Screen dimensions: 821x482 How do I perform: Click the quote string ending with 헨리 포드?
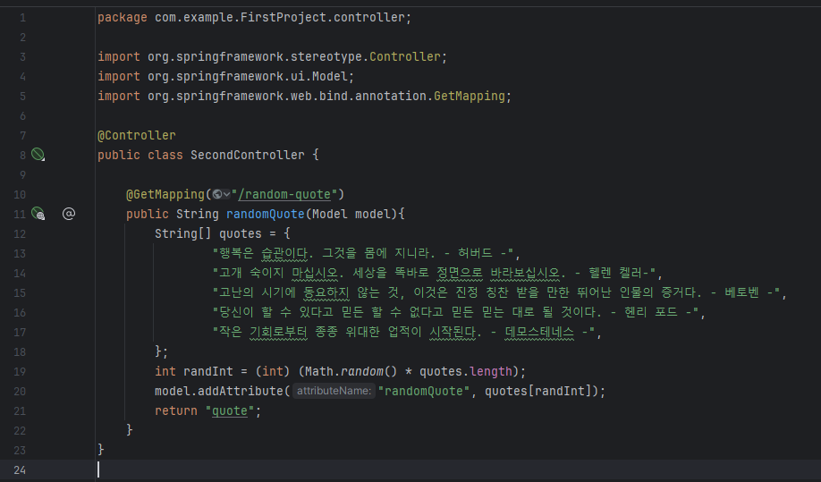[455, 312]
